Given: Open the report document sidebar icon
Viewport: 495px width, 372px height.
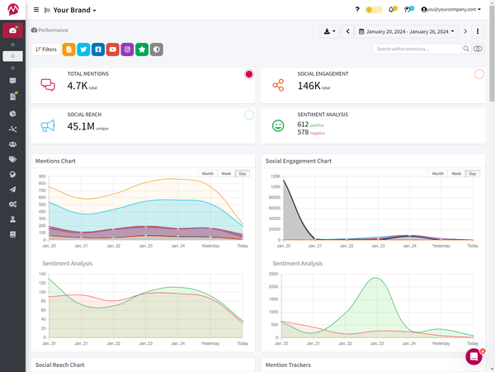Looking at the screenshot, I should 13,96.
